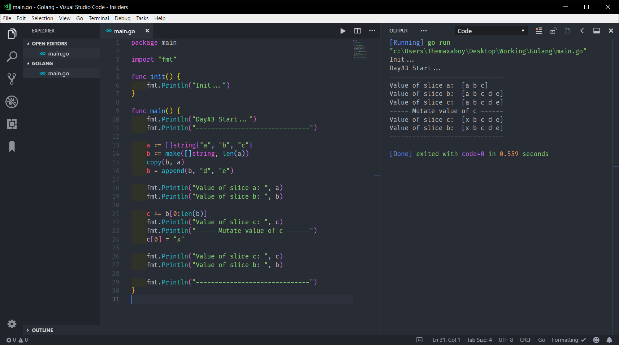Toggle scroll lock in output panel

[x=553, y=31]
